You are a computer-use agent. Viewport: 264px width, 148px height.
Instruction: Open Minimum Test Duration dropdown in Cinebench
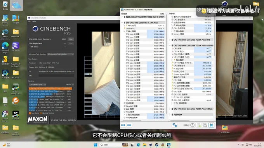(x=60, y=54)
